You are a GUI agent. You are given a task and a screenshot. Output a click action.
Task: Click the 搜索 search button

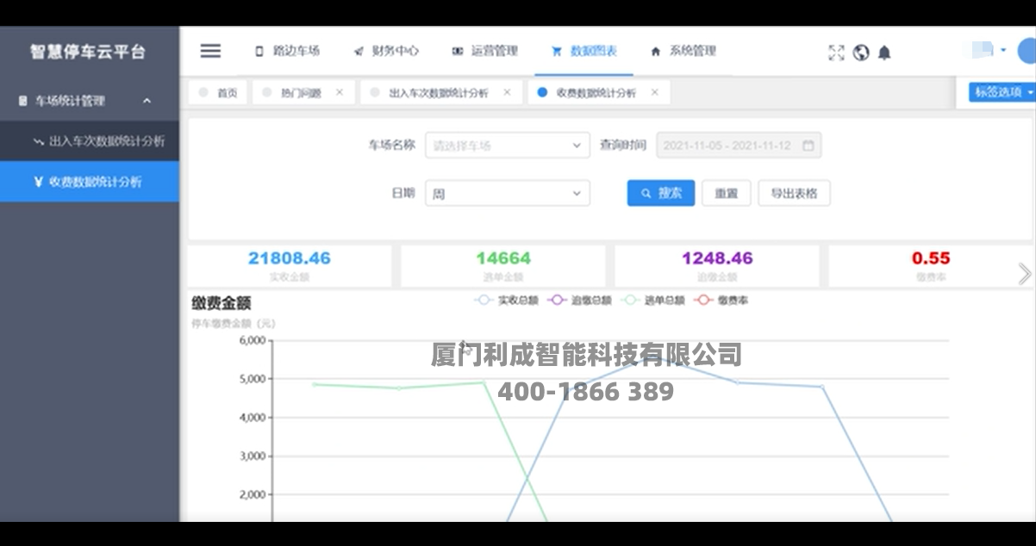[661, 193]
